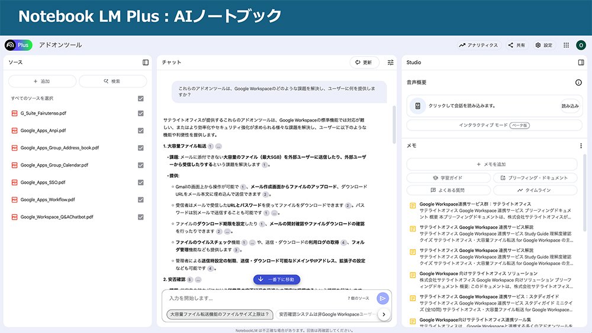
Task: Open Analytics (アナリティクス)
Action: coord(479,45)
